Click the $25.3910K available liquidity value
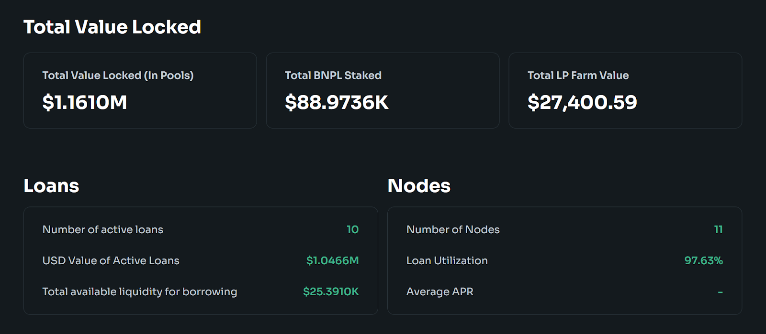The width and height of the screenshot is (766, 334). (x=331, y=291)
